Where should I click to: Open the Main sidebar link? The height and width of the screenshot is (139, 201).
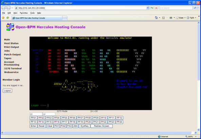click(x=7, y=39)
